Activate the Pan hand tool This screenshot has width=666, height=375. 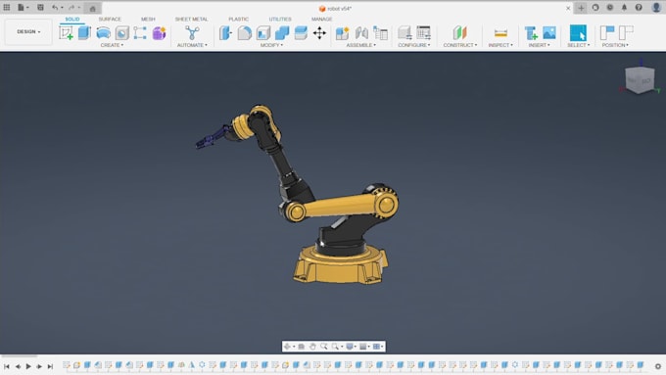(312, 347)
